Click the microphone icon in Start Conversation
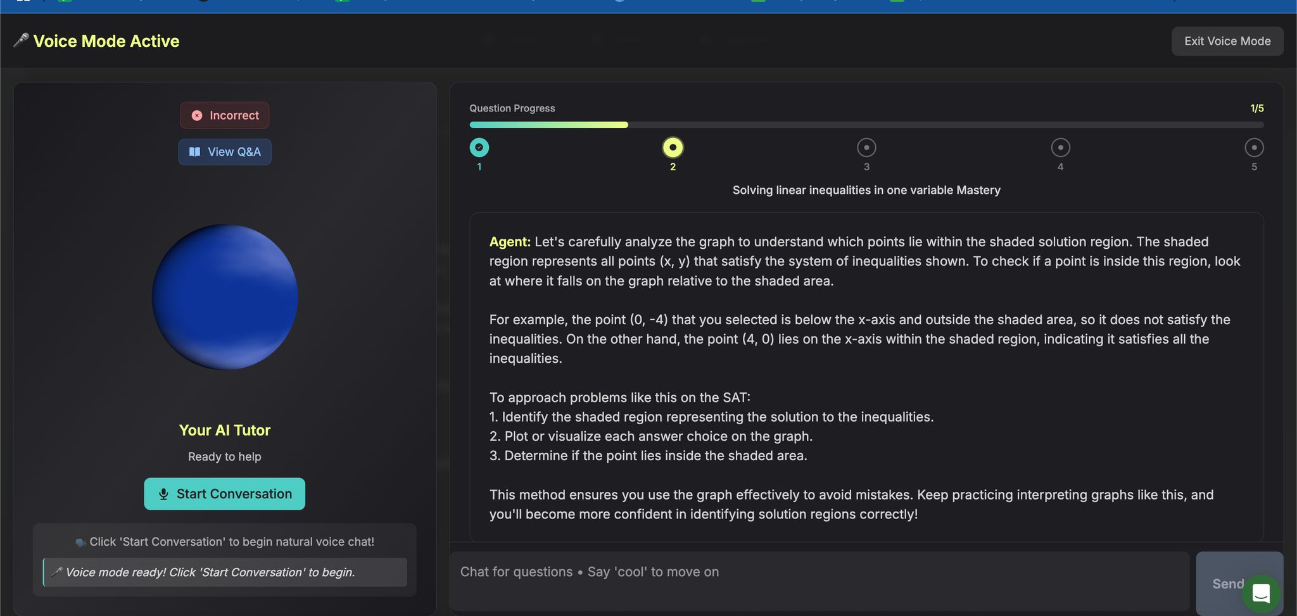The width and height of the screenshot is (1297, 616). 163,494
